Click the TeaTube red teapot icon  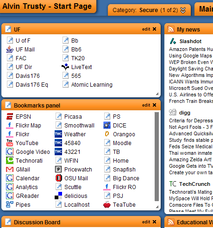[x=107, y=205]
